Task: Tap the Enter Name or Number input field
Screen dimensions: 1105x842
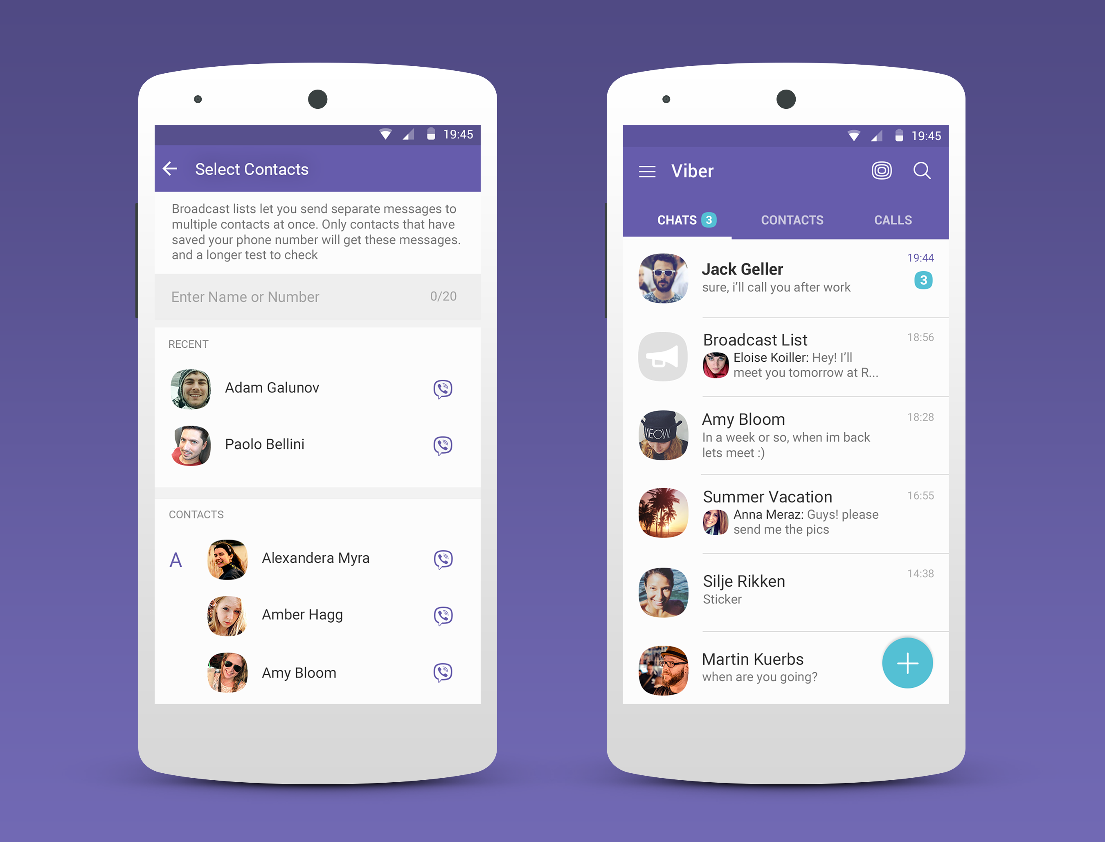Action: click(314, 296)
